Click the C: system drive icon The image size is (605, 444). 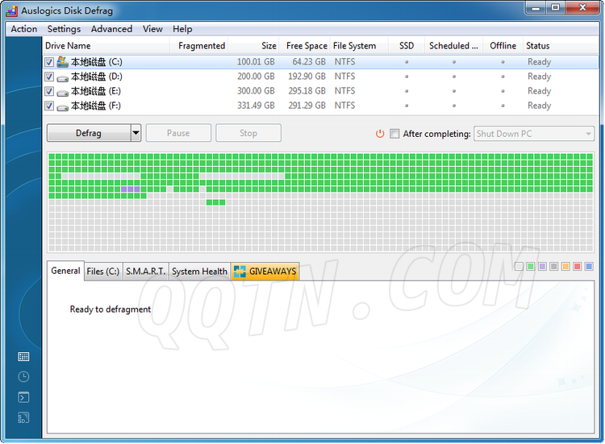coord(62,62)
